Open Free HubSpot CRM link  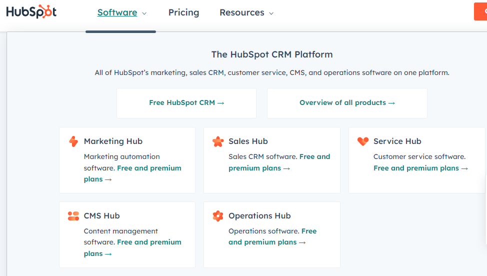coord(186,103)
